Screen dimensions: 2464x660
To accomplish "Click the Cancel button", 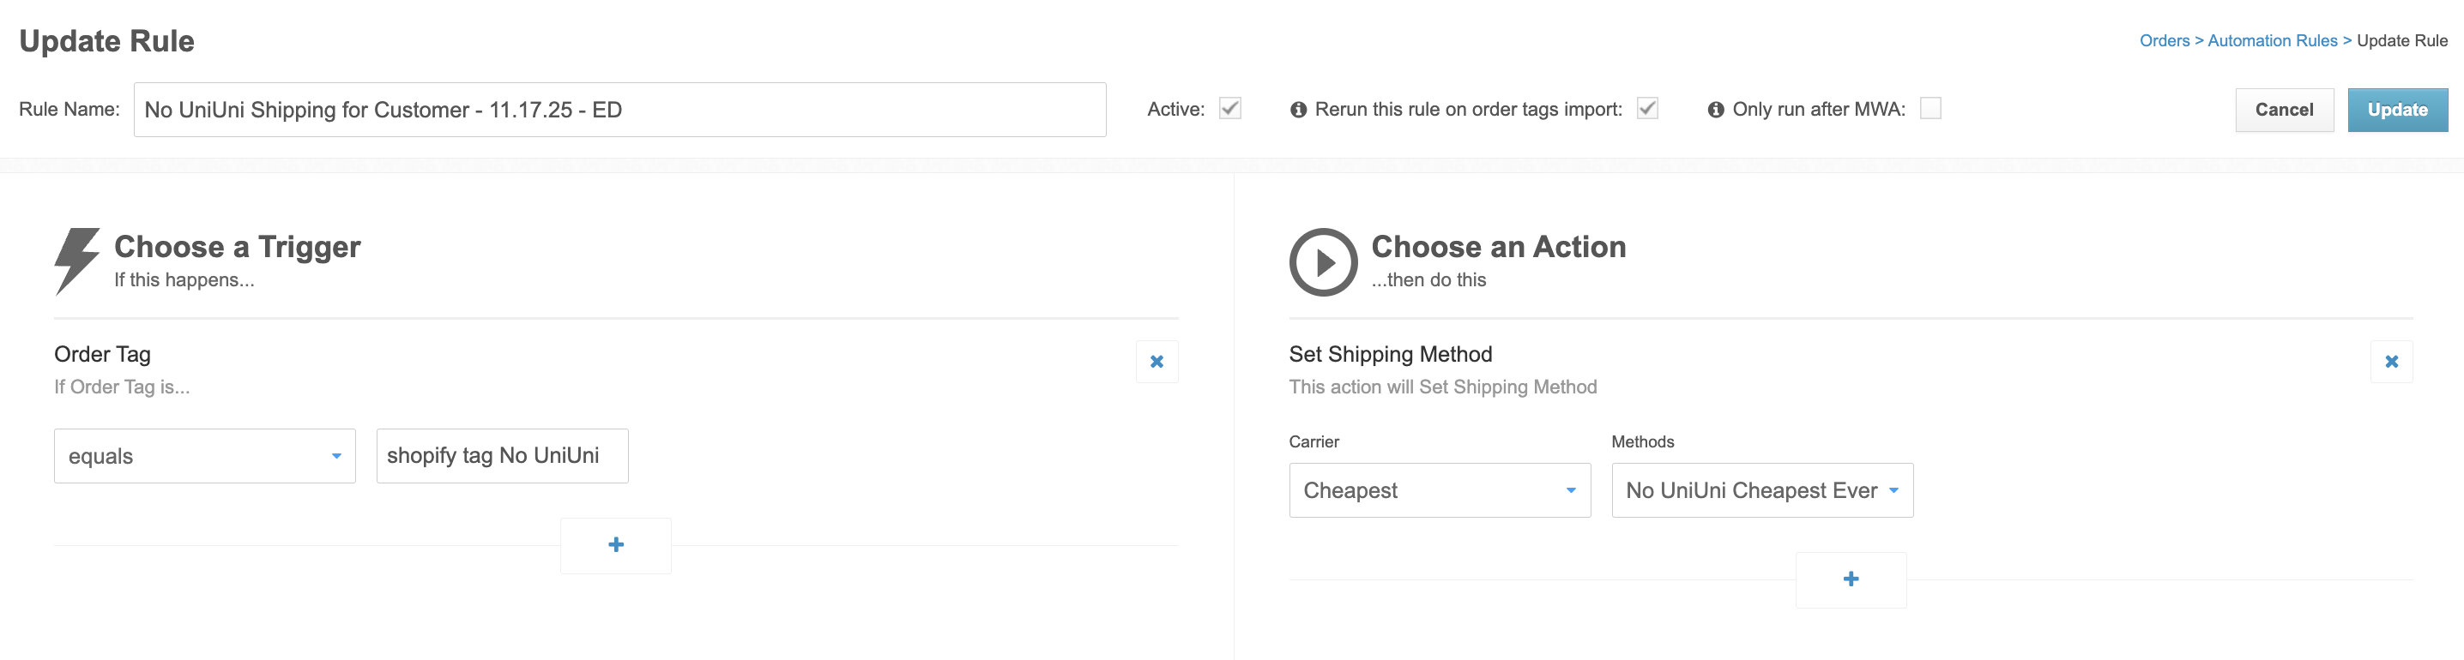I will (x=2283, y=110).
